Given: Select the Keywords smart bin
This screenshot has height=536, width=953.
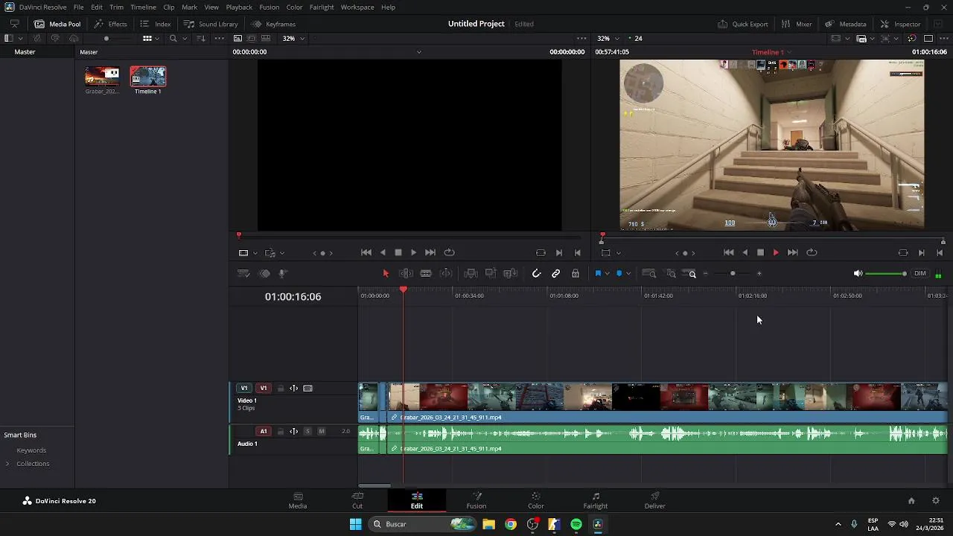Looking at the screenshot, I should point(31,450).
